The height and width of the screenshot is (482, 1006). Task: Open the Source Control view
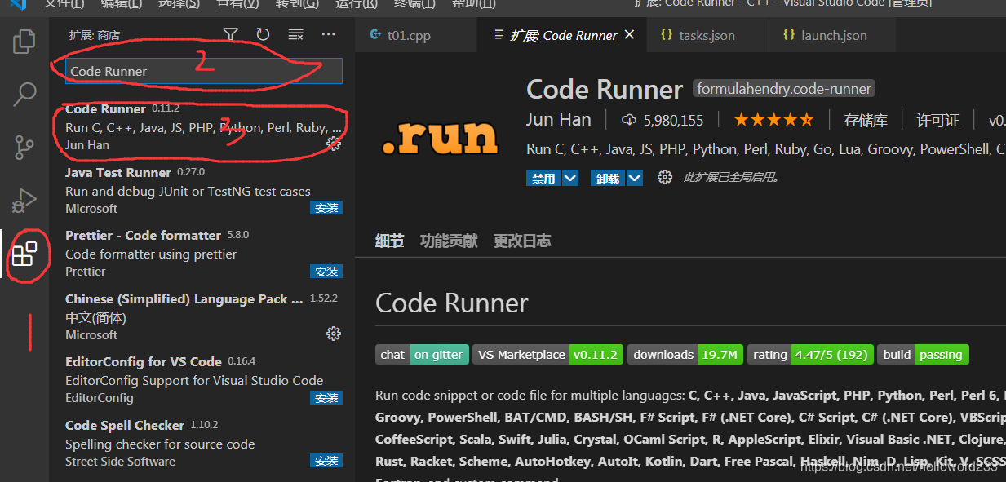(24, 147)
